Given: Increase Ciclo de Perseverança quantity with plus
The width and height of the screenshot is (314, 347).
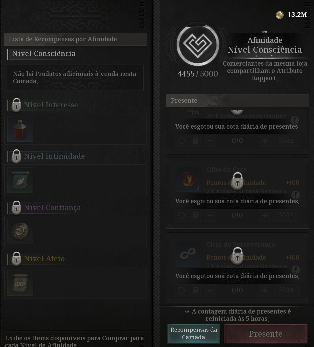Looking at the screenshot, I should click(265, 290).
